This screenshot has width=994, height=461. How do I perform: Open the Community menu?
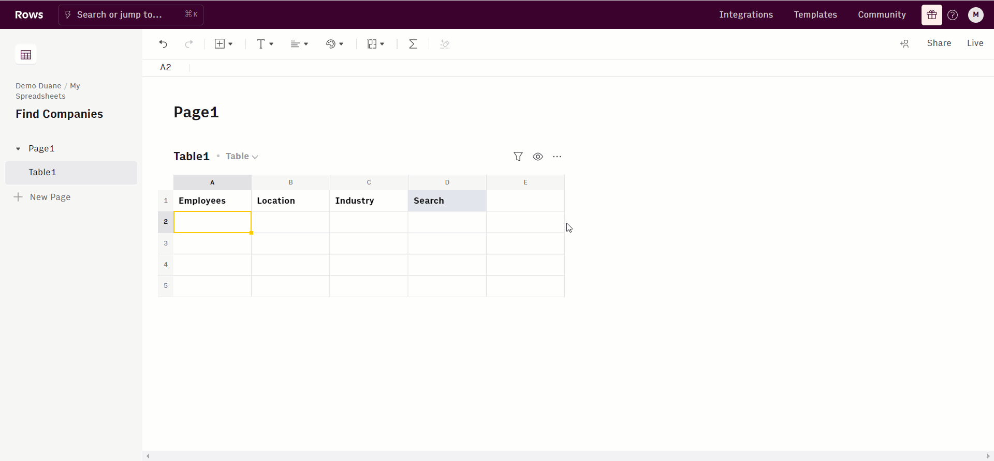point(882,14)
